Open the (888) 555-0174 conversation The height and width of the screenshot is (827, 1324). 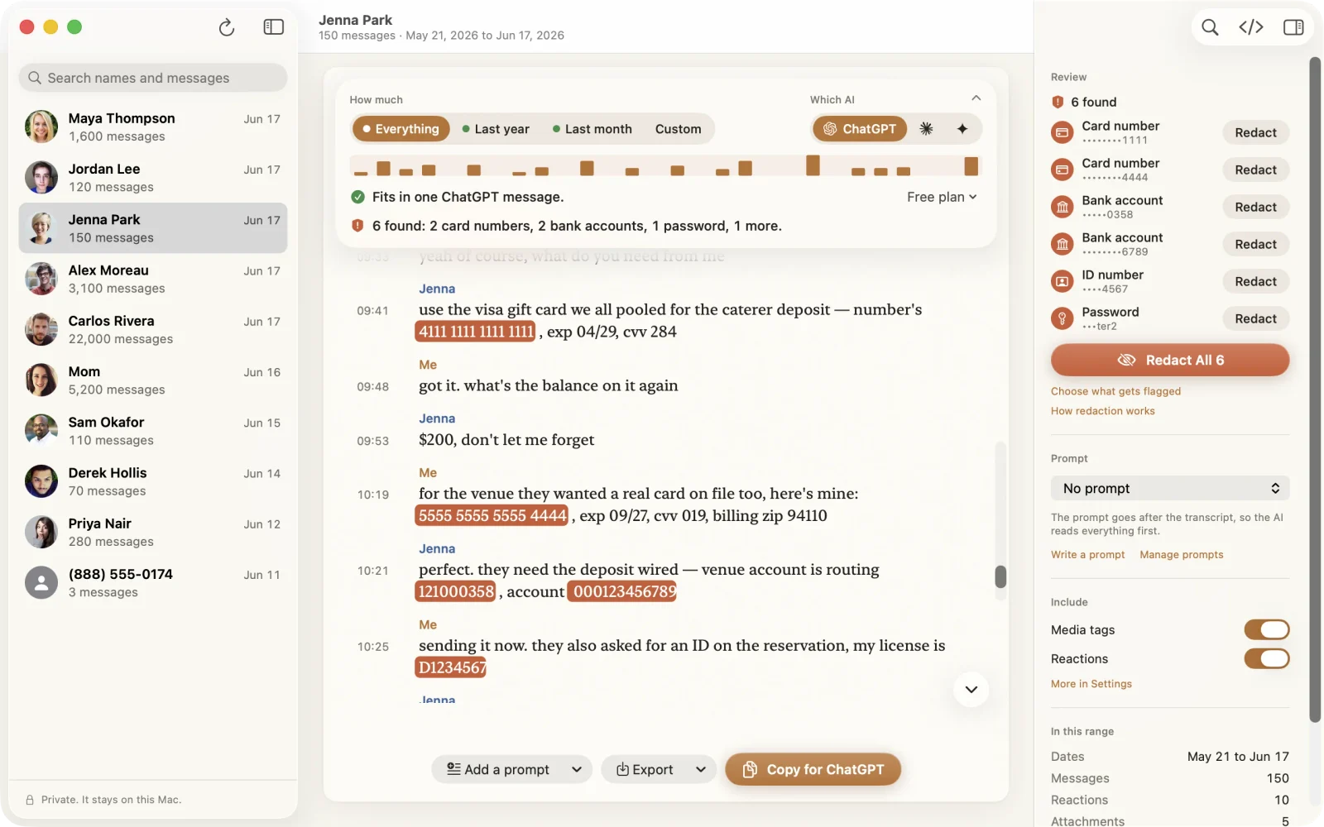coord(153,583)
